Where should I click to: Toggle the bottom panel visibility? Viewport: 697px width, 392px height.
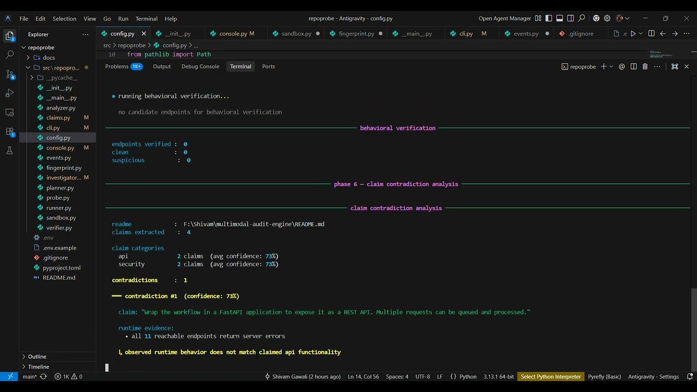click(x=559, y=19)
